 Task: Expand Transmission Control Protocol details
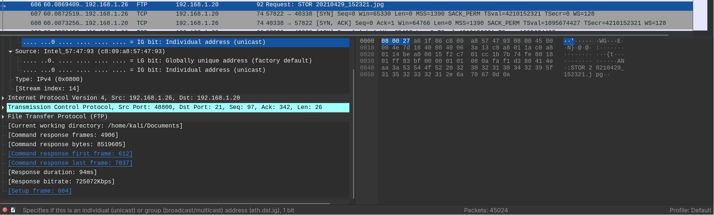click(x=3, y=107)
